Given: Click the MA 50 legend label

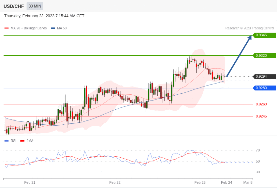Looking at the screenshot, I should tap(62, 28).
